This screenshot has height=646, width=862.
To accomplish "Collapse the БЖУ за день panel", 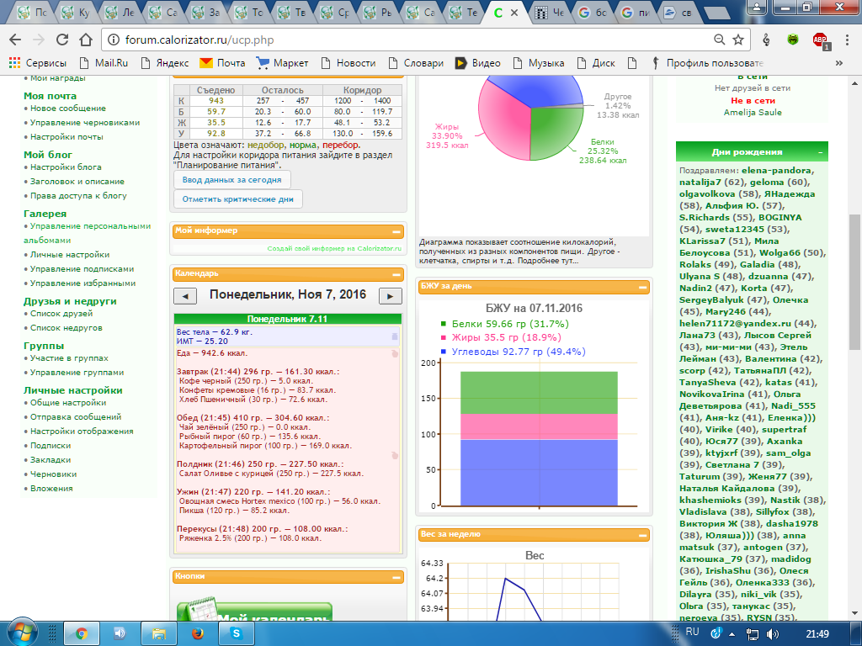I will click(641, 288).
